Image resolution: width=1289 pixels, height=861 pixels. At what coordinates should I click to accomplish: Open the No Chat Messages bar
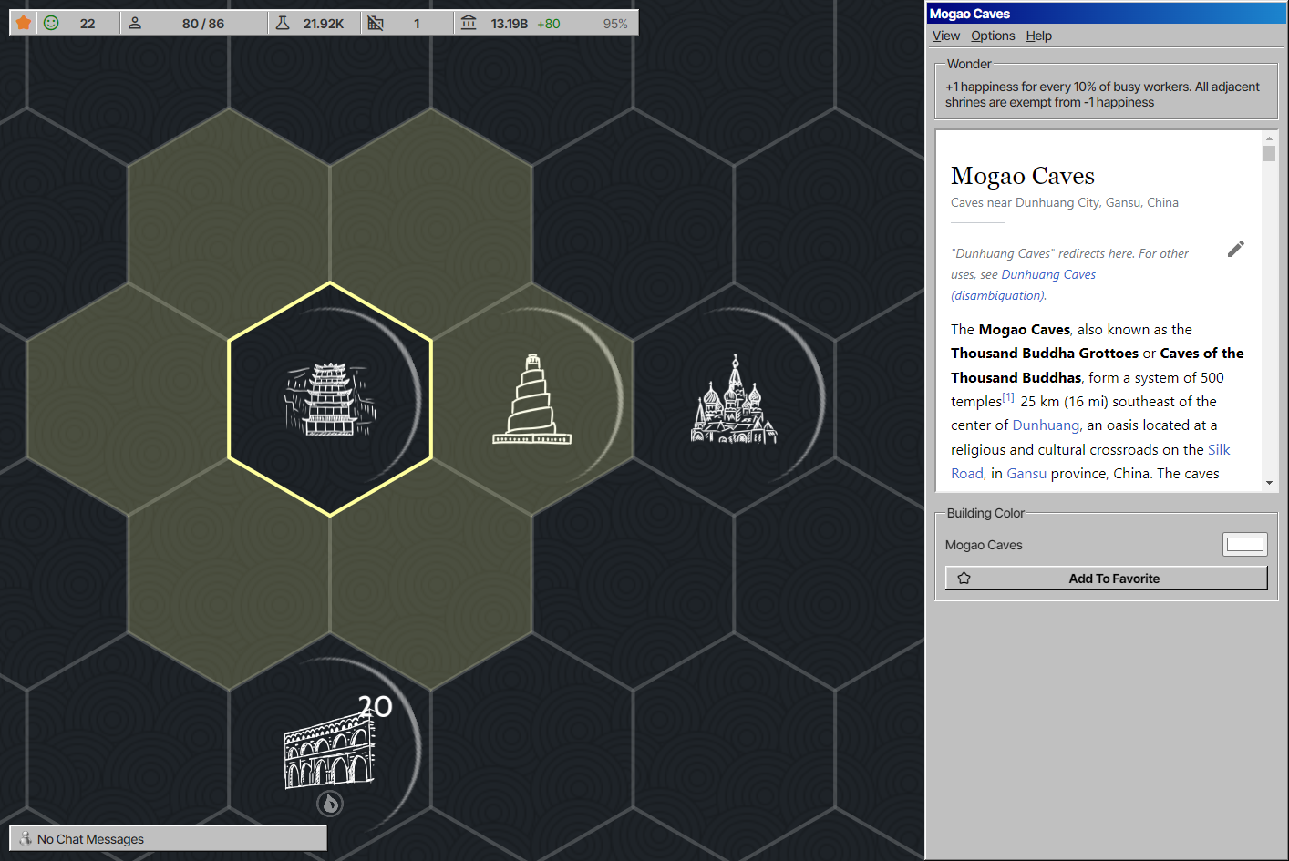(x=169, y=838)
